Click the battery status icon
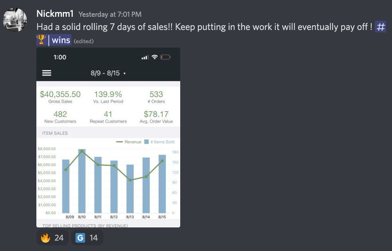 click(165, 57)
